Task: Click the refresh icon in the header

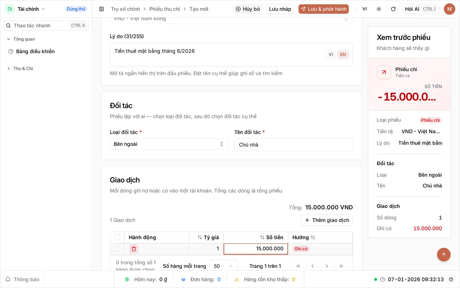Action: tap(393, 9)
